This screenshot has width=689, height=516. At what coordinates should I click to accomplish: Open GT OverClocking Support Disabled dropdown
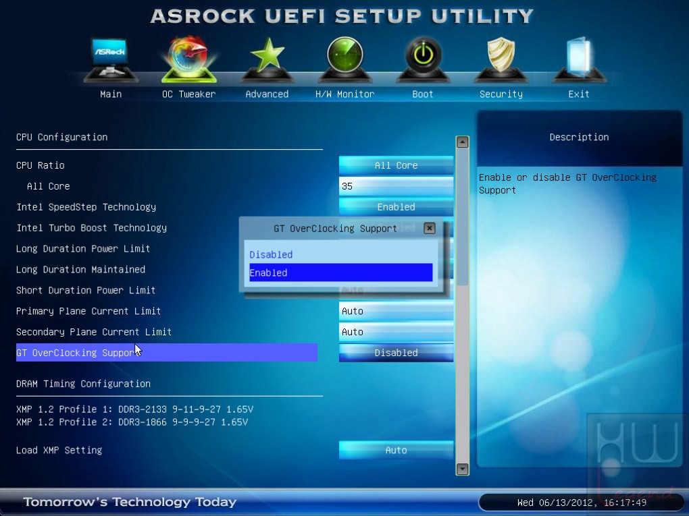[x=396, y=353]
